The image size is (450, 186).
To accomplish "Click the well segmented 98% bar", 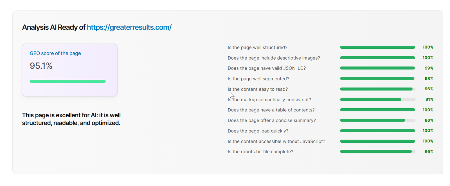I will coord(377,79).
